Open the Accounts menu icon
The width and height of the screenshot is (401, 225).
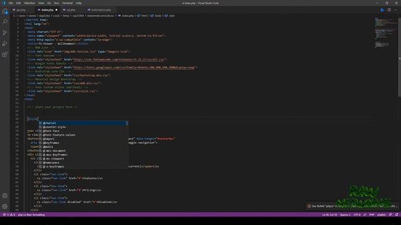[5, 196]
